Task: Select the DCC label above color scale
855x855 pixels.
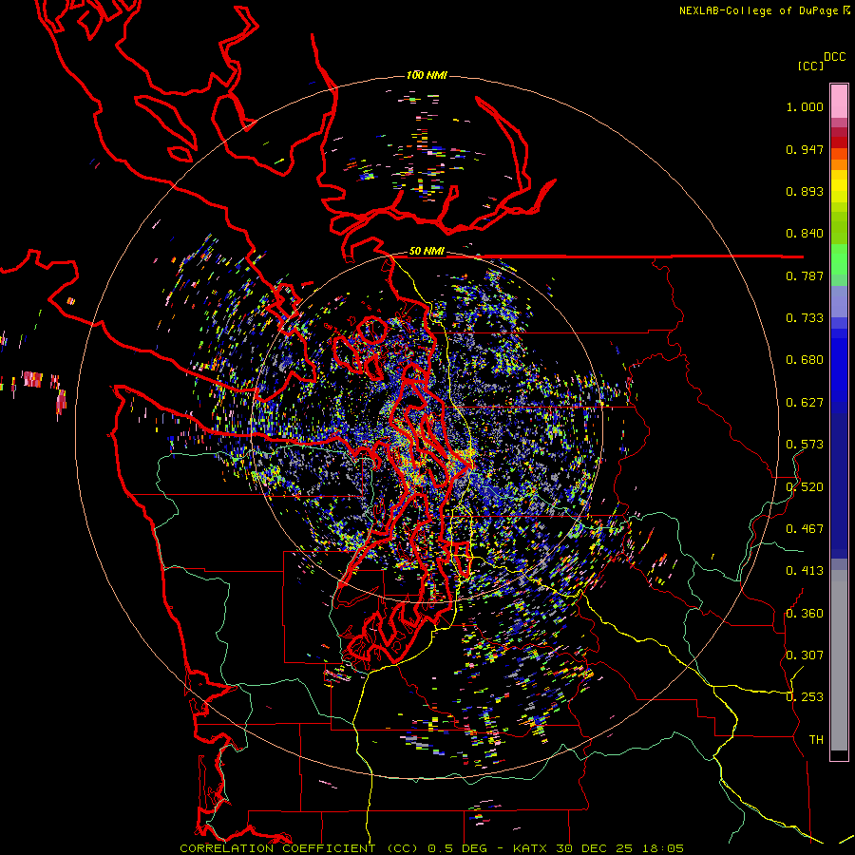Action: point(835,57)
